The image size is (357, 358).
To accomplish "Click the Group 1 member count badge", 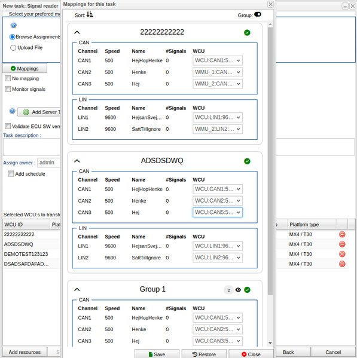I will point(228,290).
